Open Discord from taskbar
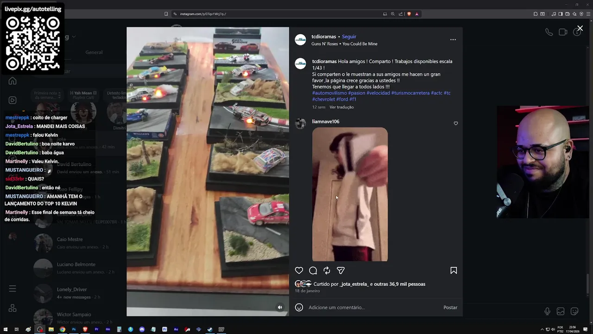Screen dimensions: 593x334 coord(142,329)
